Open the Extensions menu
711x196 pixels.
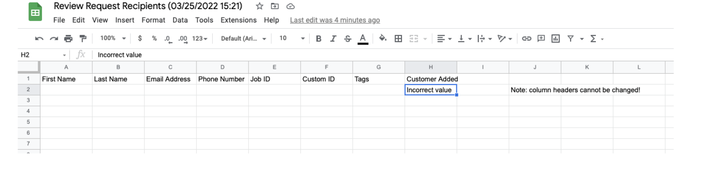[x=238, y=20]
